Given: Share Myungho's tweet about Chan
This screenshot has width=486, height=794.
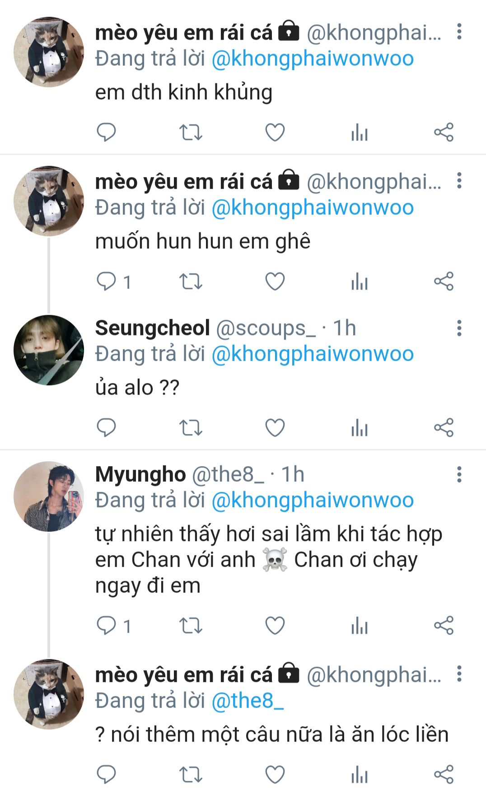Looking at the screenshot, I should click(x=444, y=625).
